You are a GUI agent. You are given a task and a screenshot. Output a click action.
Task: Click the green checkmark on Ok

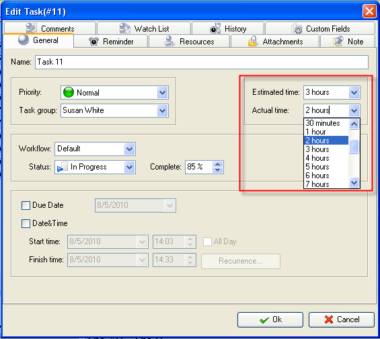pyautogui.click(x=264, y=320)
